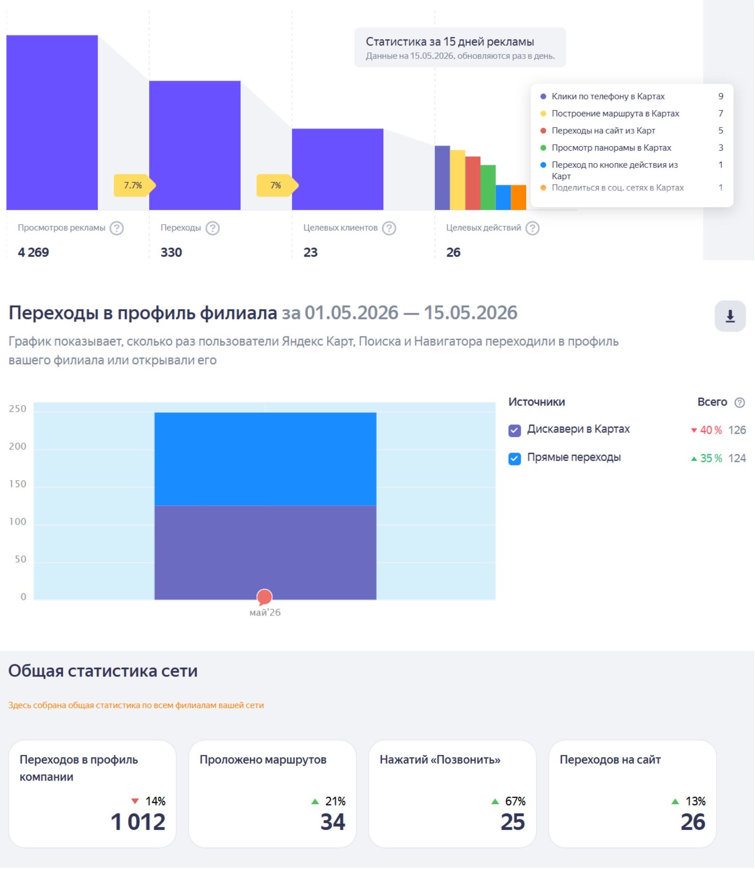The width and height of the screenshot is (755, 869).
Task: Open help icon next to Просмотров рекламы
Action: tap(117, 228)
